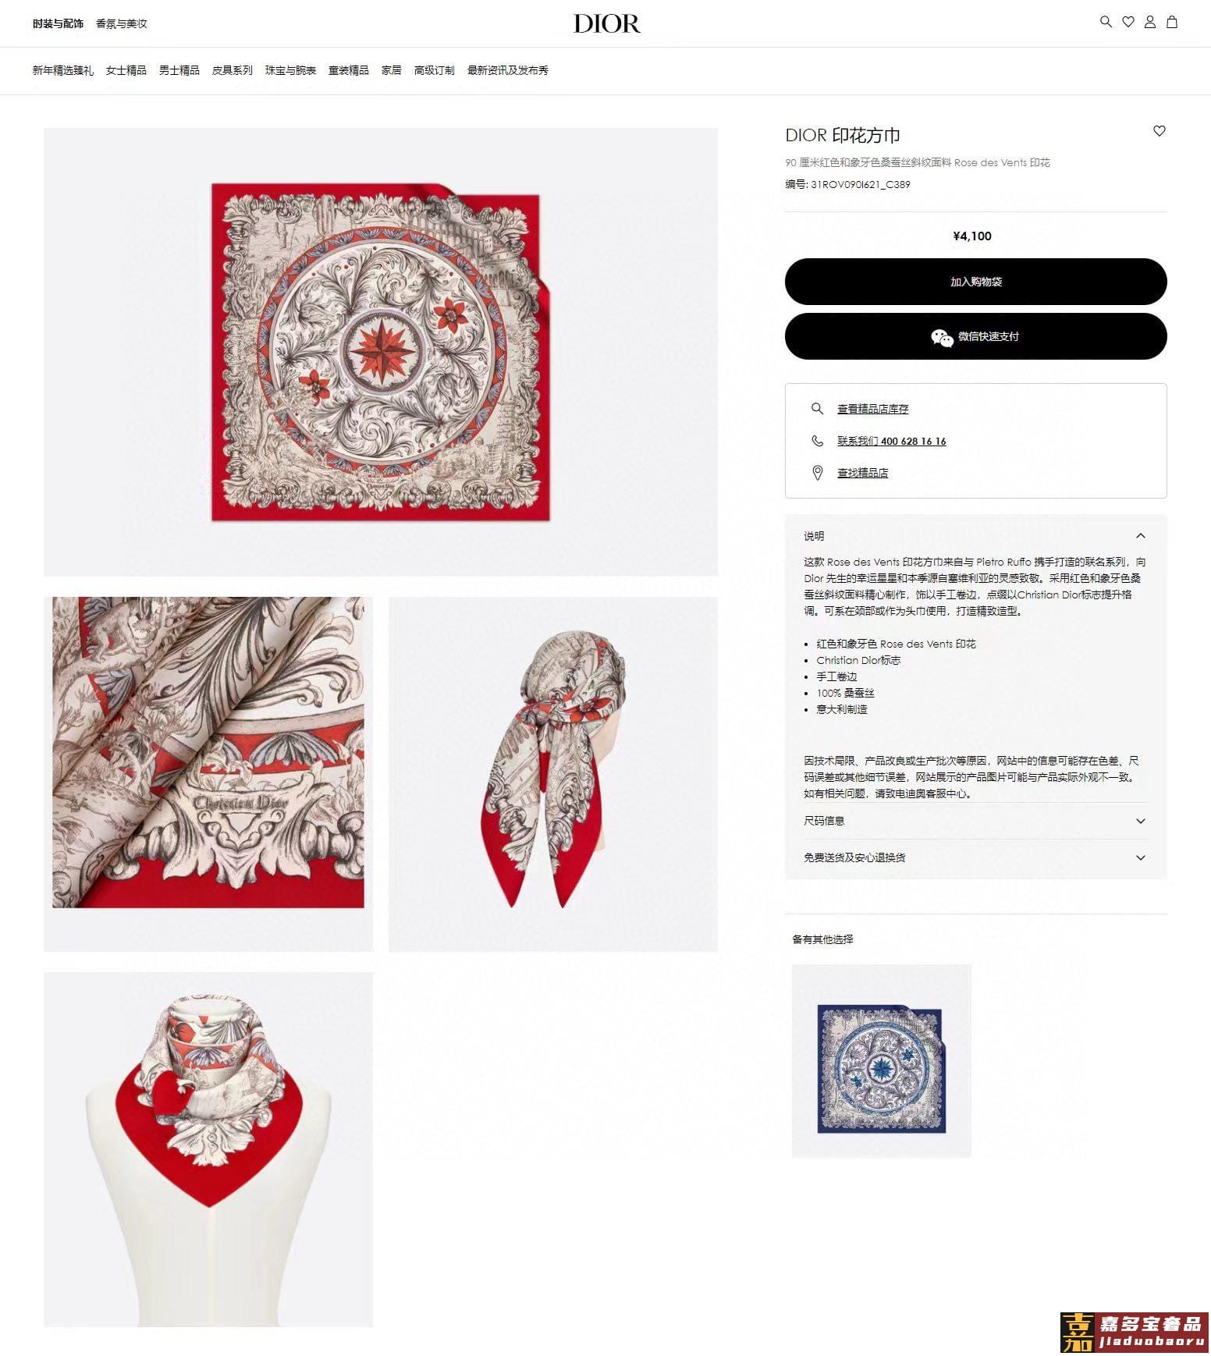
Task: Open the wishlist heart icon in header
Action: (1128, 22)
